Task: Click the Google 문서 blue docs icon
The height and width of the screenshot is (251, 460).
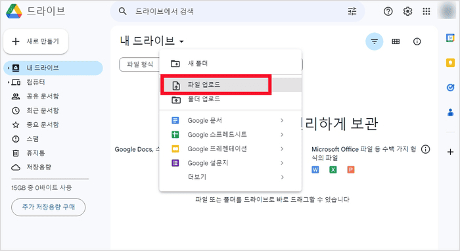Action: [175, 120]
